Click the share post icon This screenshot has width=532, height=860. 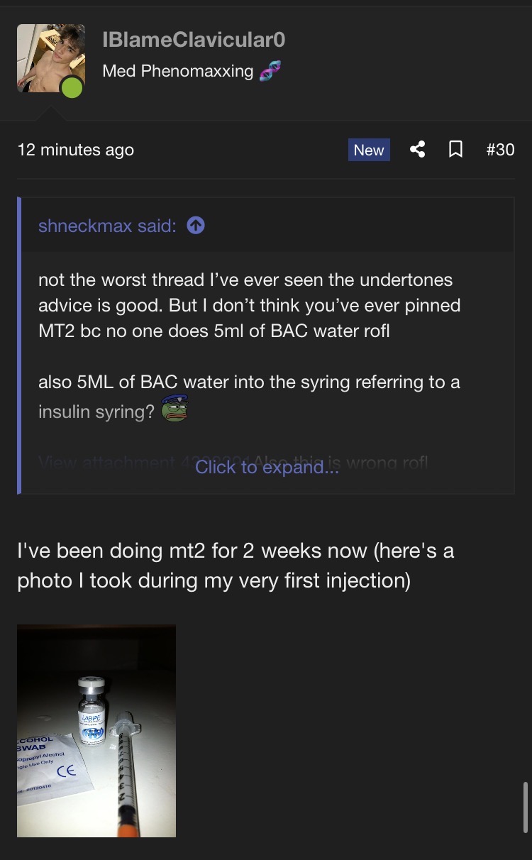[x=418, y=150]
